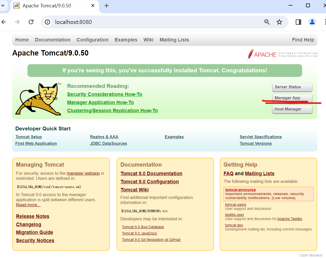
Task: View site information icon in address bar
Action: (x=48, y=22)
